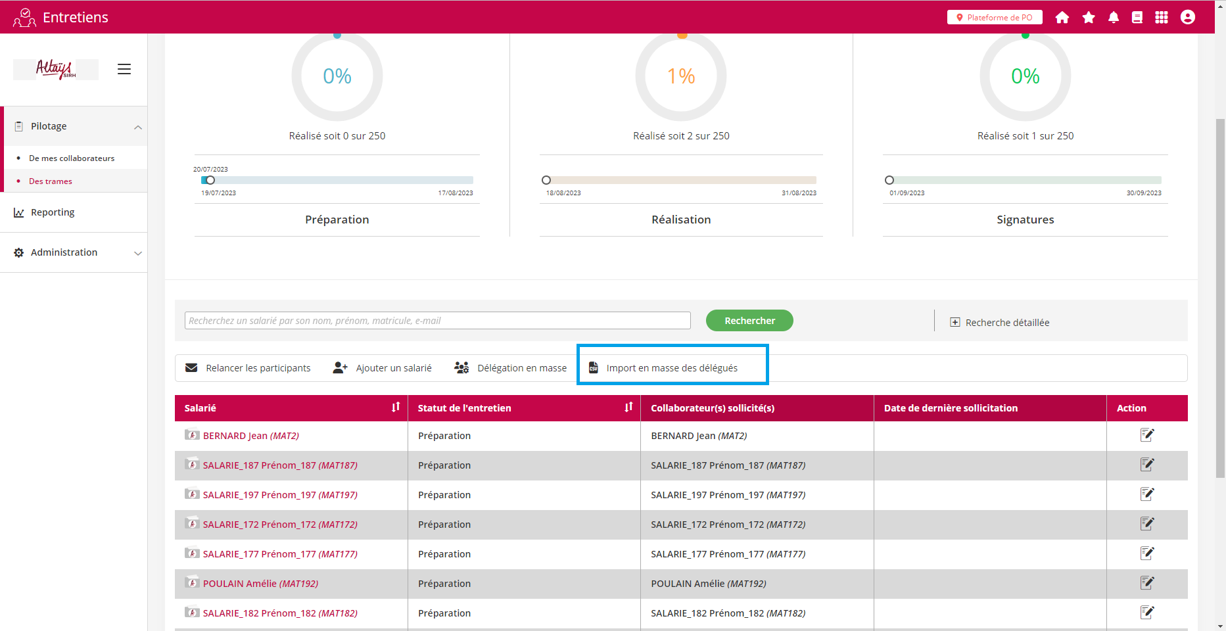The width and height of the screenshot is (1226, 631).
Task: Sort table by Salarié column
Action: [396, 408]
